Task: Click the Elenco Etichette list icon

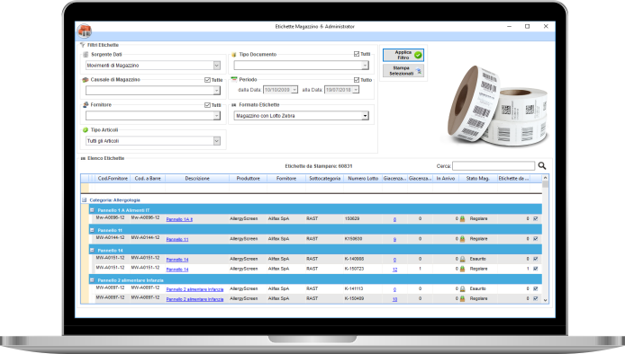Action: [x=83, y=158]
